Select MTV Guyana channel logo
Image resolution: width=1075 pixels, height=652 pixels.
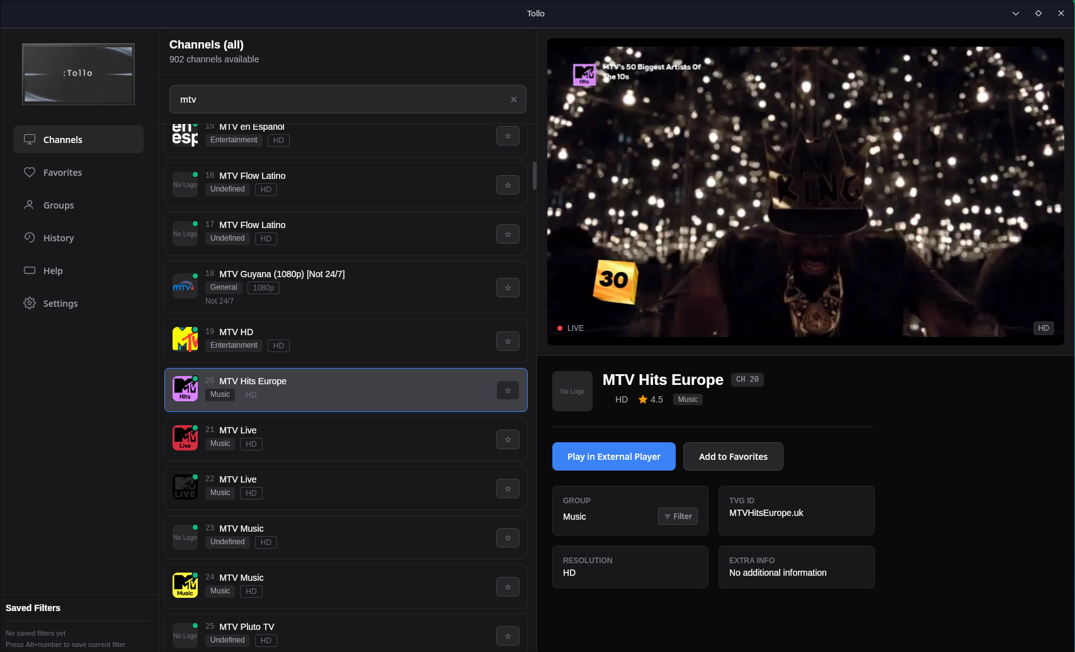click(185, 286)
